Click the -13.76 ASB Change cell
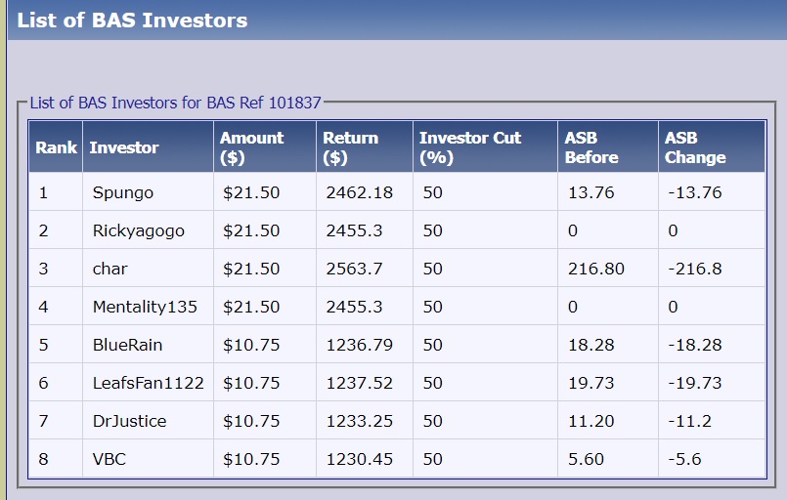Image resolution: width=787 pixels, height=500 pixels. tap(693, 192)
